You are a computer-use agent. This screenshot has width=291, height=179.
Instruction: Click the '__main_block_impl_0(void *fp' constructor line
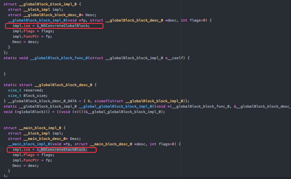click(94, 144)
